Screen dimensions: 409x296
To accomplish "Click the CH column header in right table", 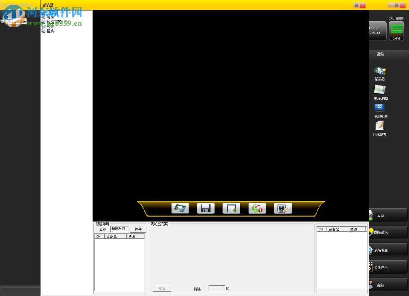I will point(322,229).
